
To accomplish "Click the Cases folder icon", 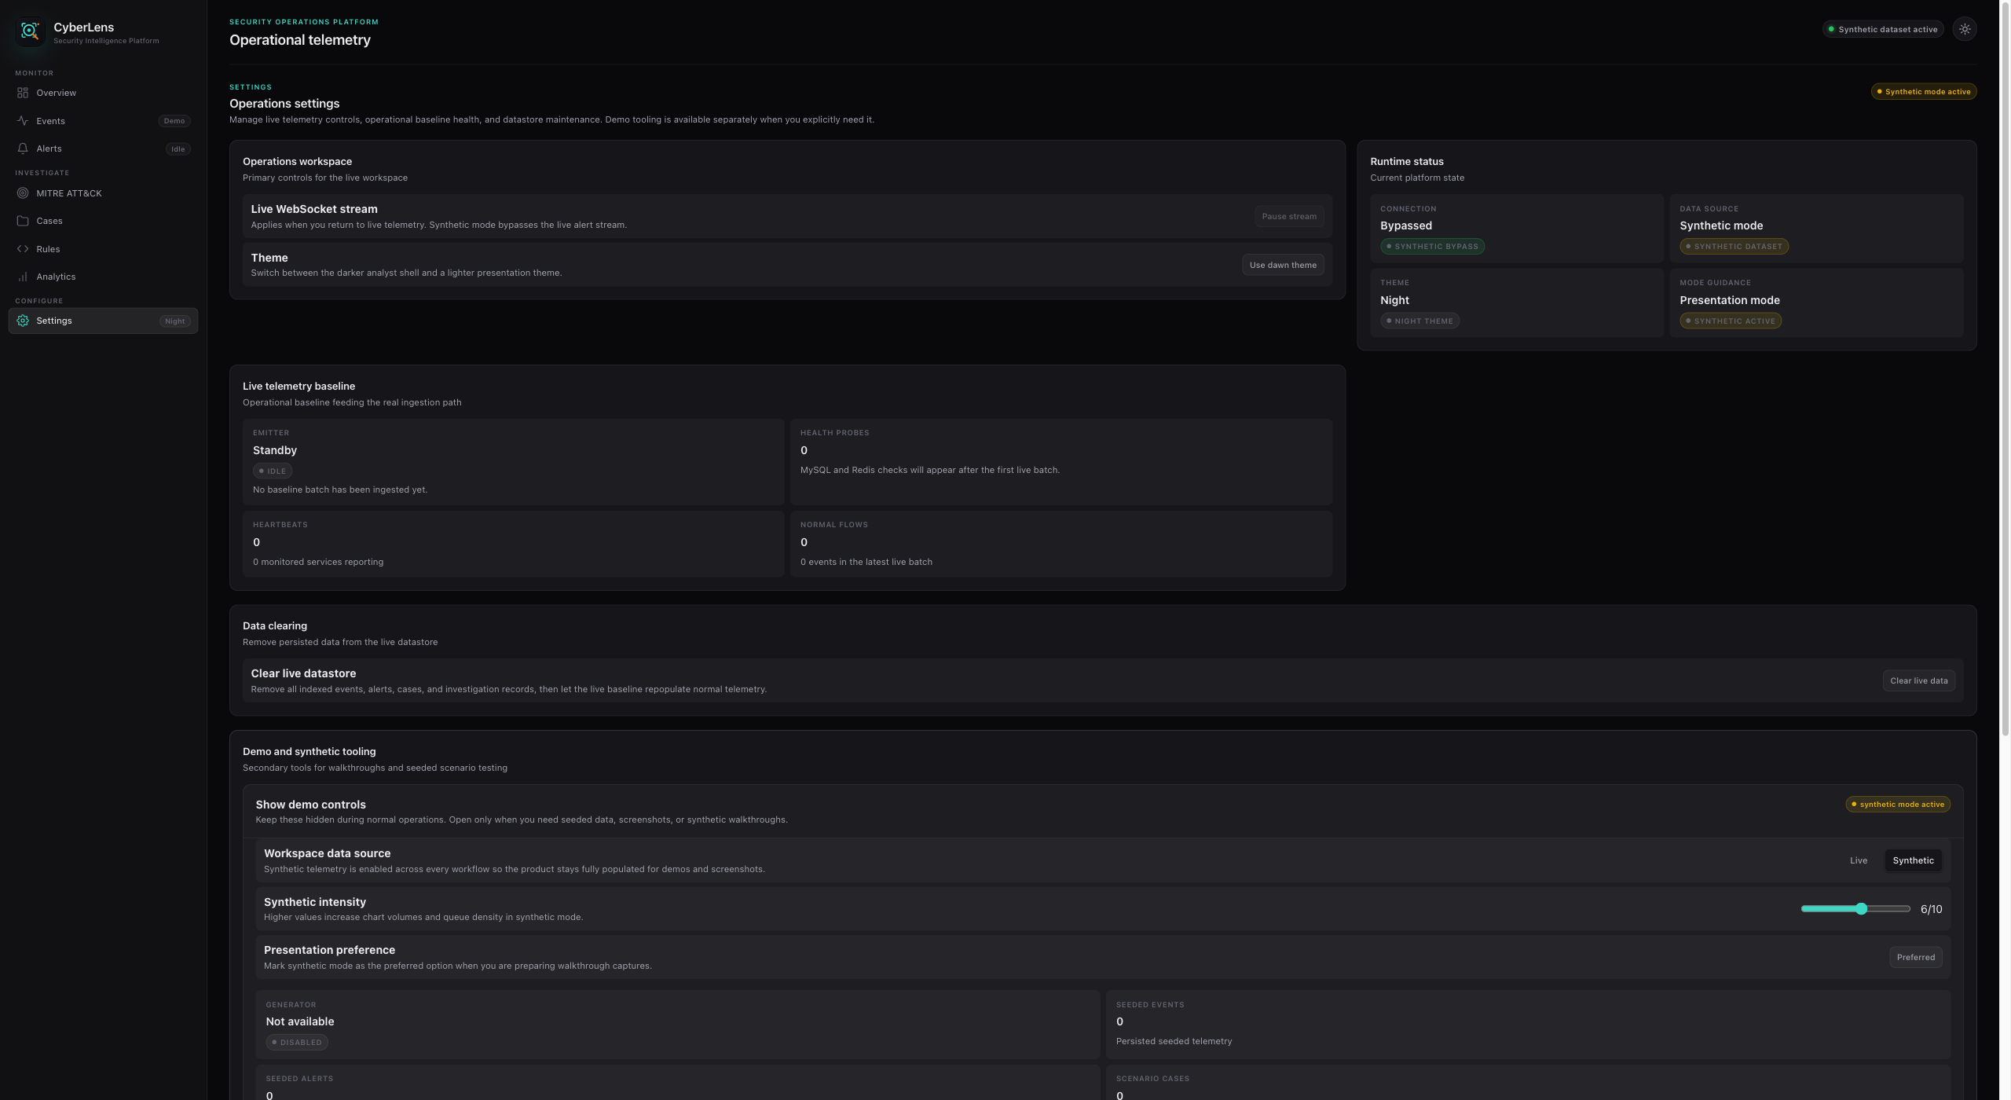I will tap(23, 221).
